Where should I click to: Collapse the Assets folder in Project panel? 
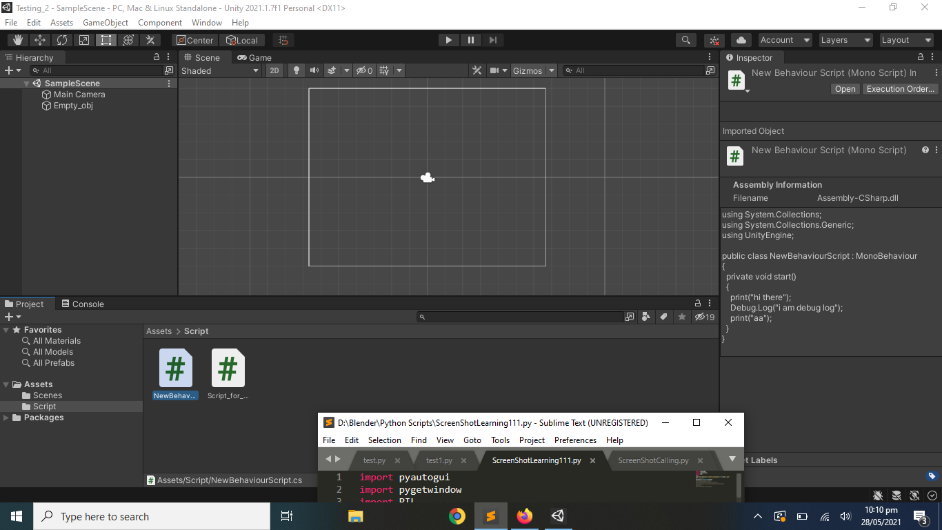[x=6, y=384]
